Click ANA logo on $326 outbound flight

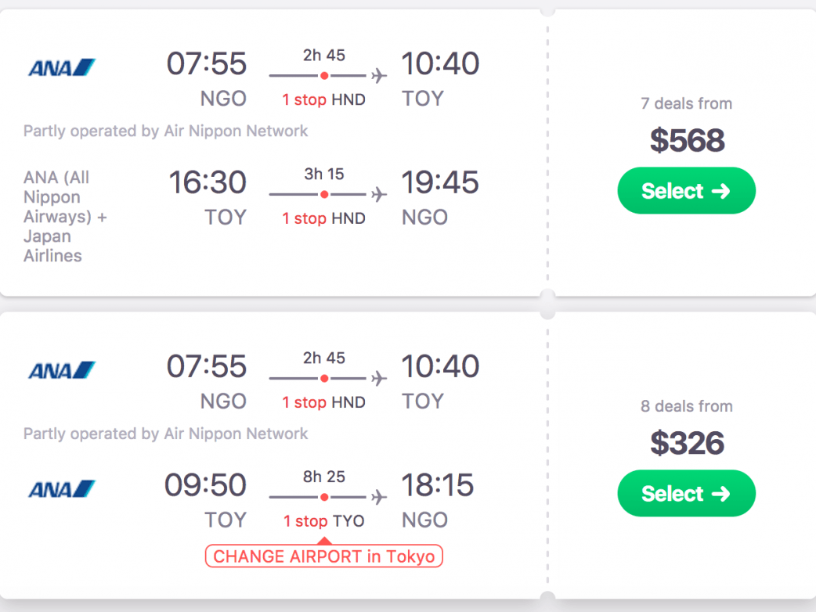click(x=62, y=370)
